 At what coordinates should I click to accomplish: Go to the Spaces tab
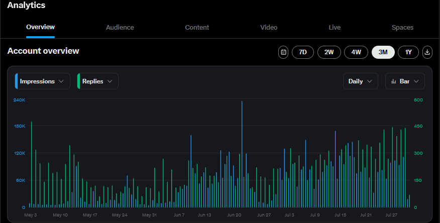[402, 28]
